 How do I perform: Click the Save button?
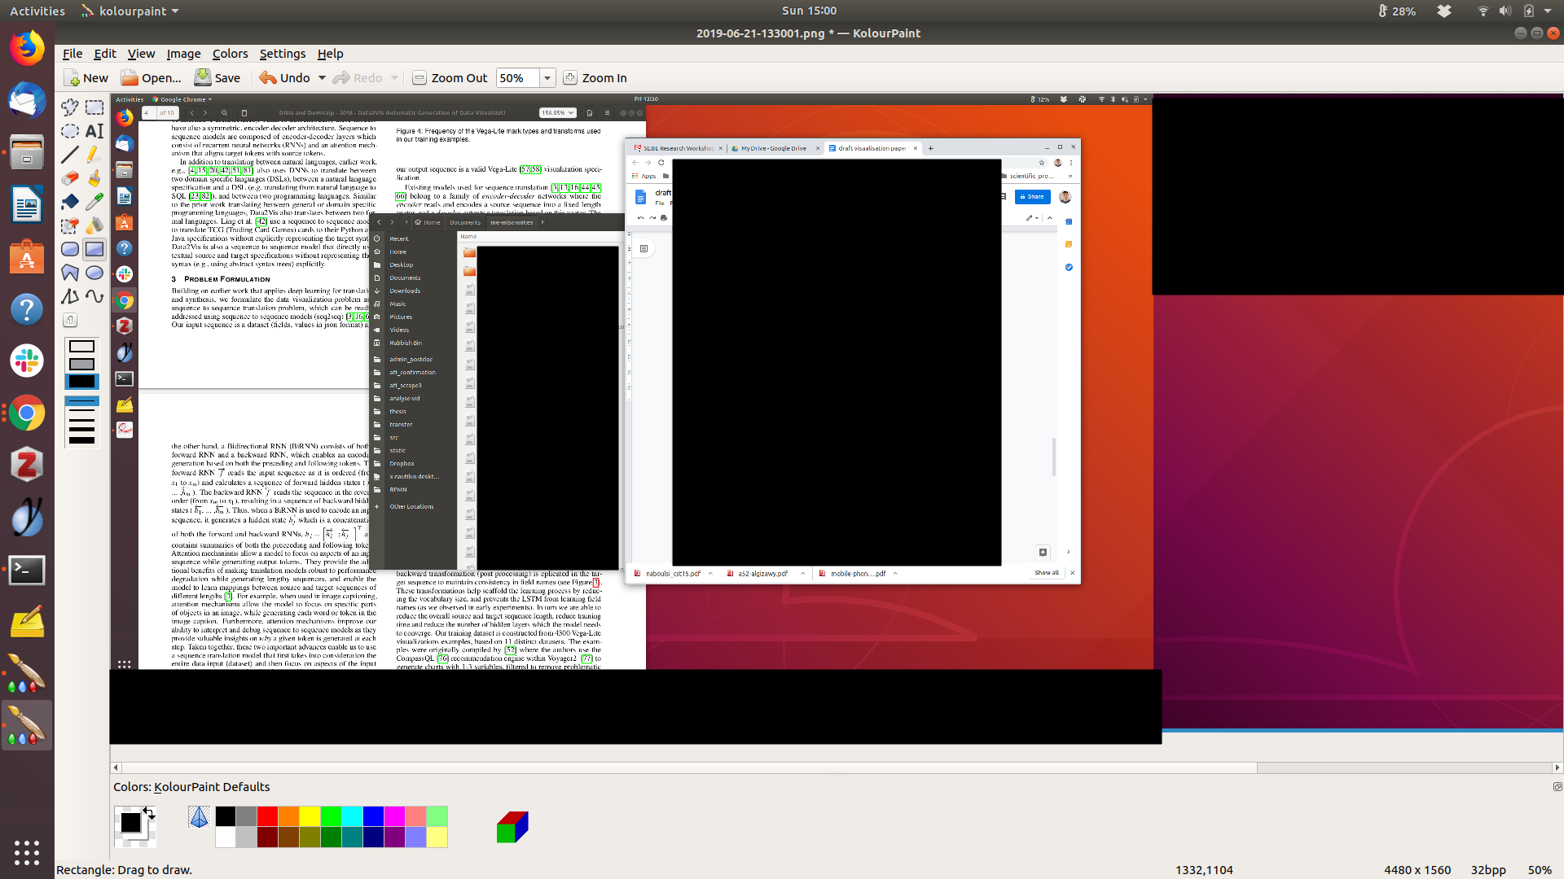click(x=217, y=78)
